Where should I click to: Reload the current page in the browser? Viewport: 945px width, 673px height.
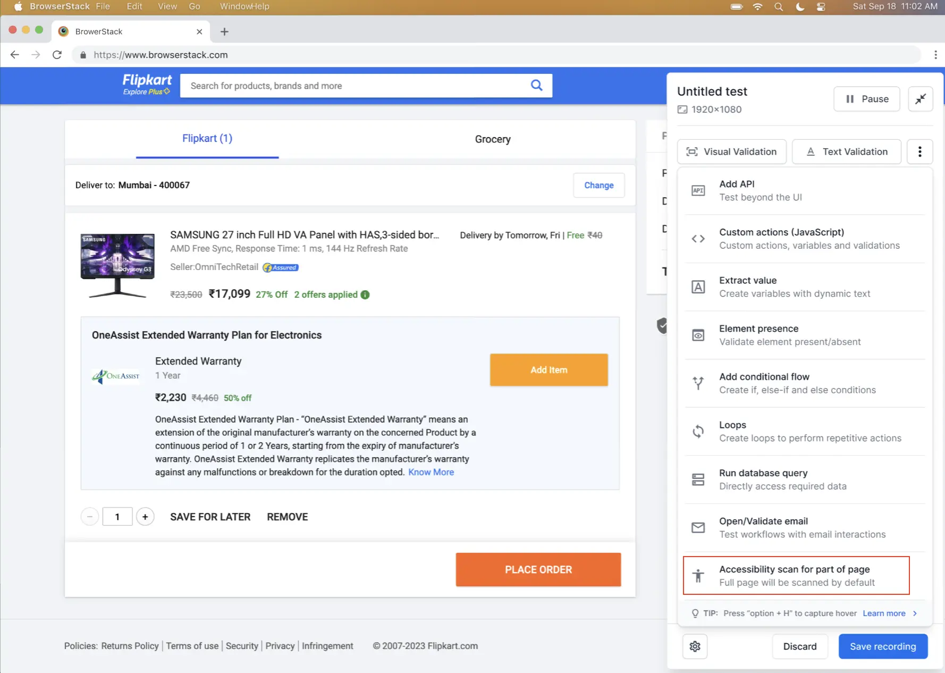[57, 54]
